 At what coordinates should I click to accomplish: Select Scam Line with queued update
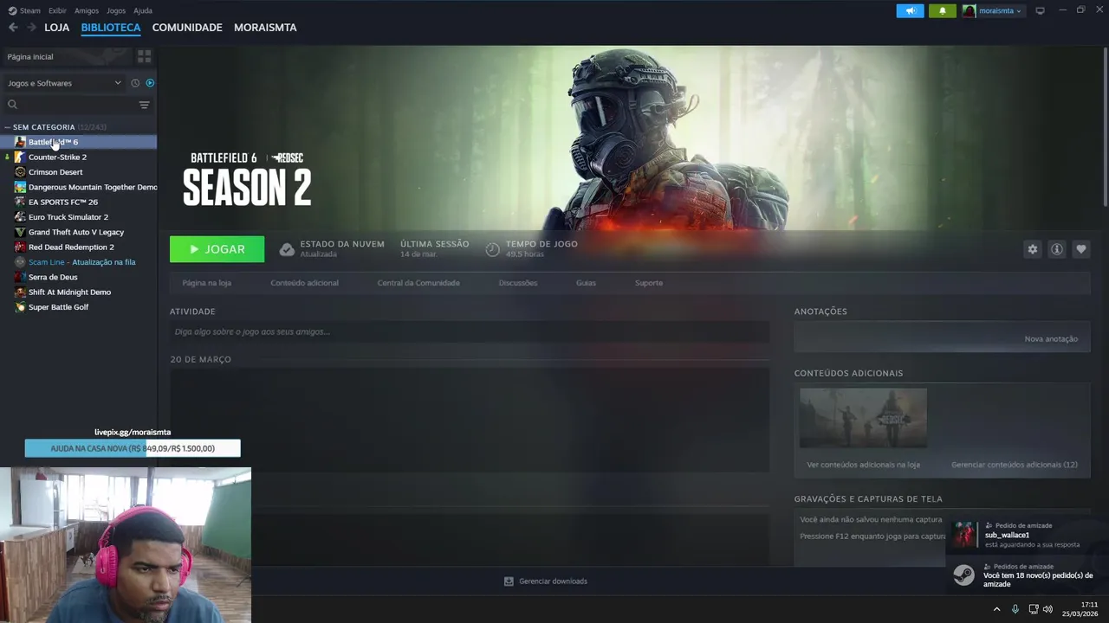78,262
